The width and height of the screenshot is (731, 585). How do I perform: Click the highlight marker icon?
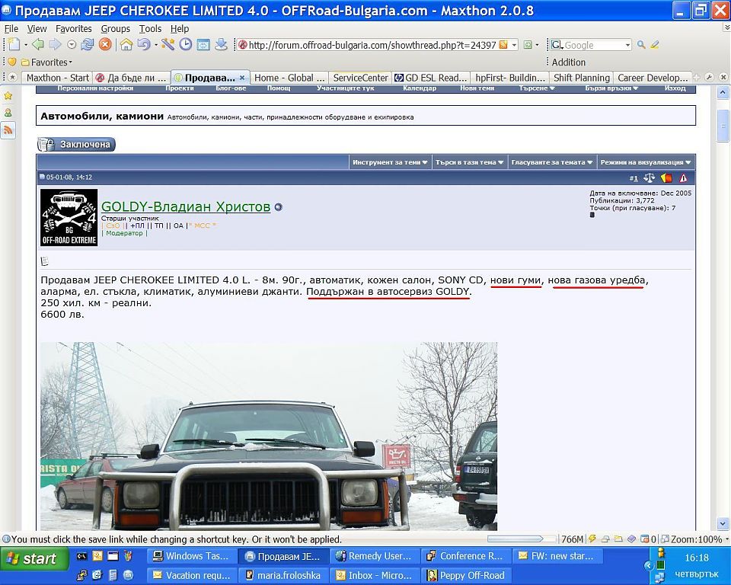[655, 45]
